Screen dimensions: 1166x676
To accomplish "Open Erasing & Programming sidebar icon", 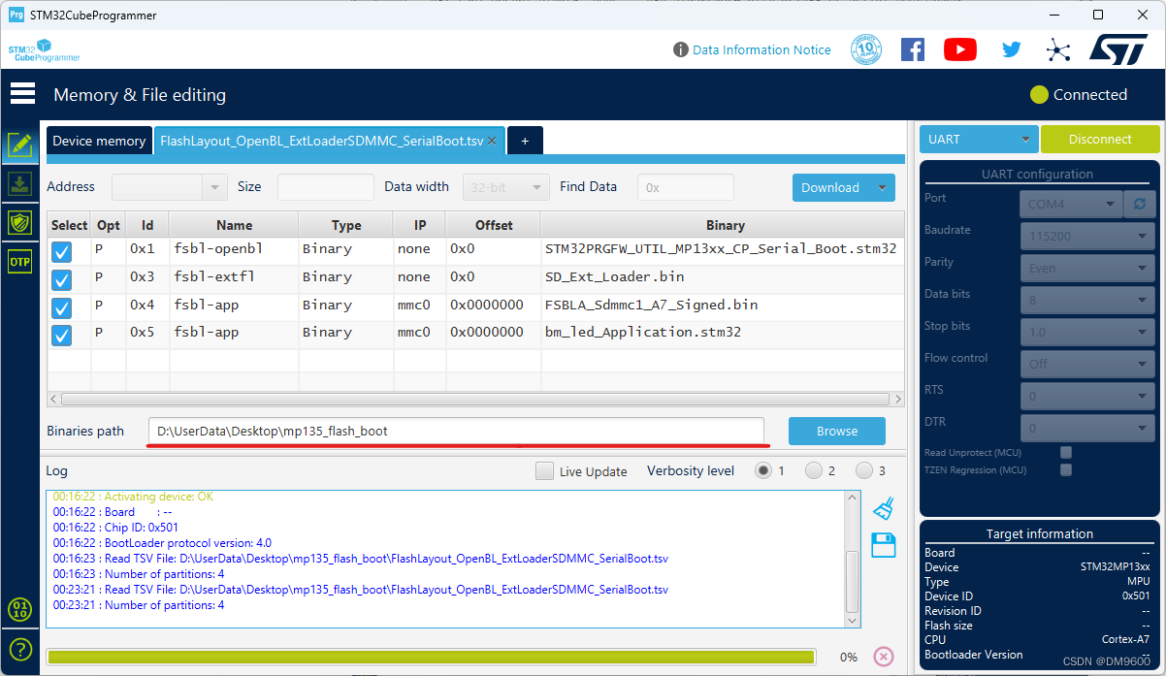I will click(19, 184).
